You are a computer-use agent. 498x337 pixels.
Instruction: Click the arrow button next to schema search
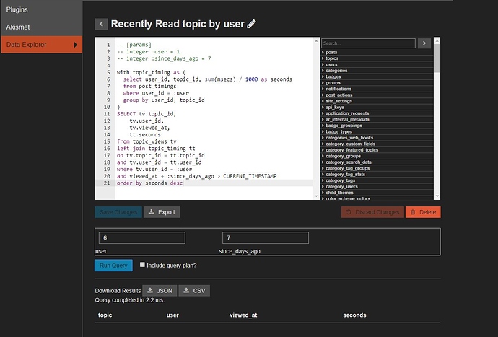click(x=424, y=43)
